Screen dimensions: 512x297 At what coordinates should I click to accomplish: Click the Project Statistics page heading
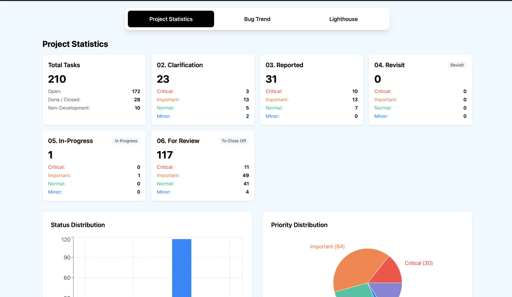point(75,44)
